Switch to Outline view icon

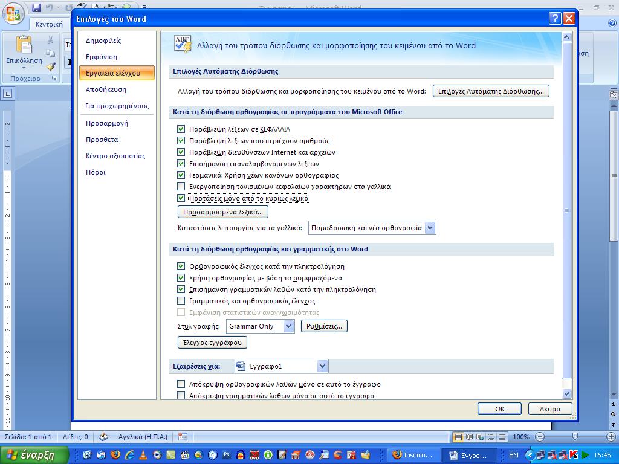[491, 437]
